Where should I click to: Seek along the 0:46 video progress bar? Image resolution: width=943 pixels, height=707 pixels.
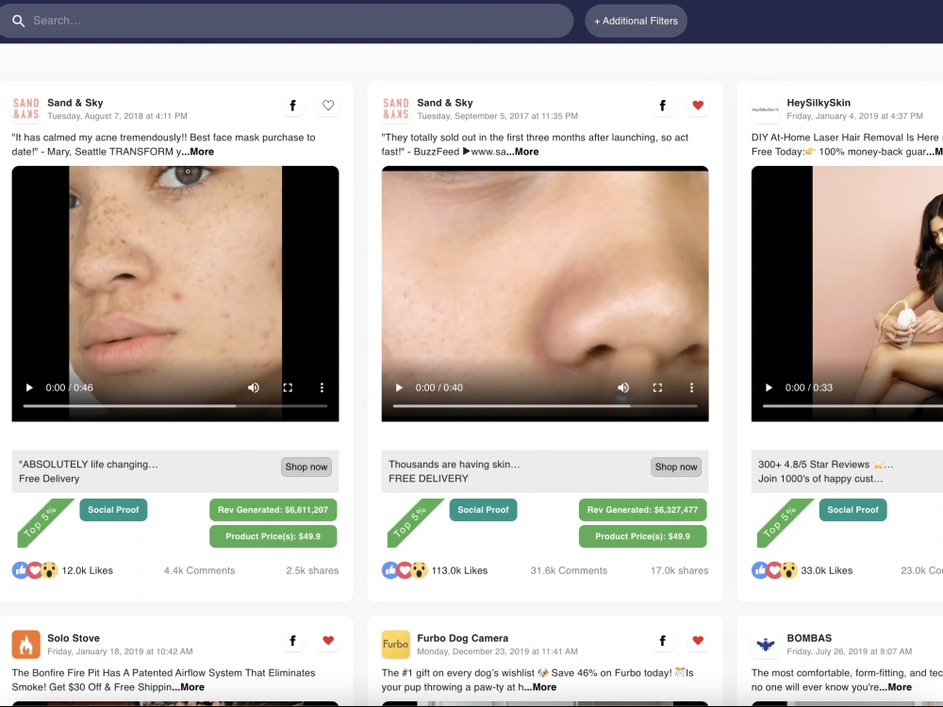(175, 406)
